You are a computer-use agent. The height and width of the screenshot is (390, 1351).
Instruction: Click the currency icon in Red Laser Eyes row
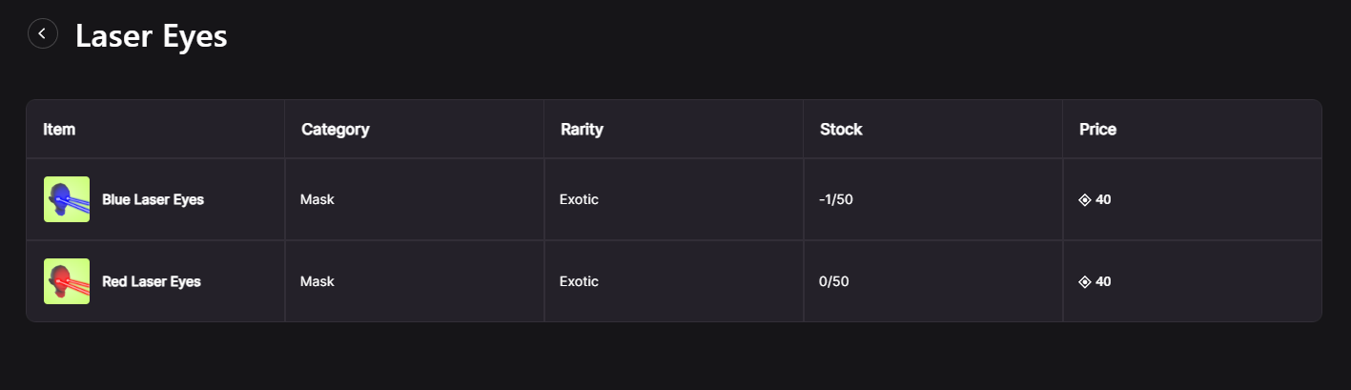[1084, 282]
